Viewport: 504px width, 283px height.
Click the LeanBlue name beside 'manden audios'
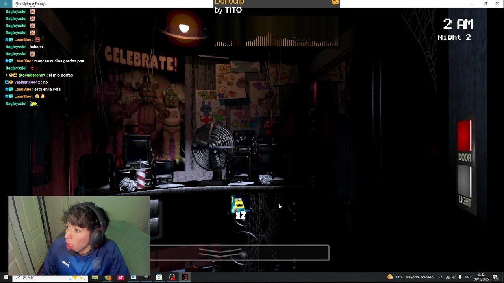(22, 61)
